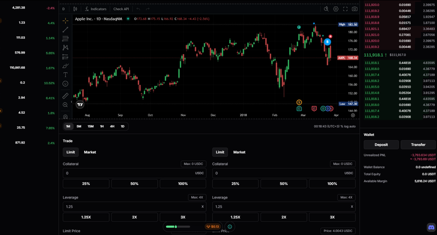Toggle the log scale
The height and width of the screenshot is (235, 437).
click(x=347, y=126)
